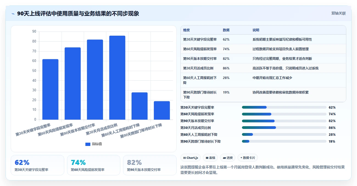Toggle the 指标值 legend color box
This screenshot has height=186, width=357.
tap(88, 144)
